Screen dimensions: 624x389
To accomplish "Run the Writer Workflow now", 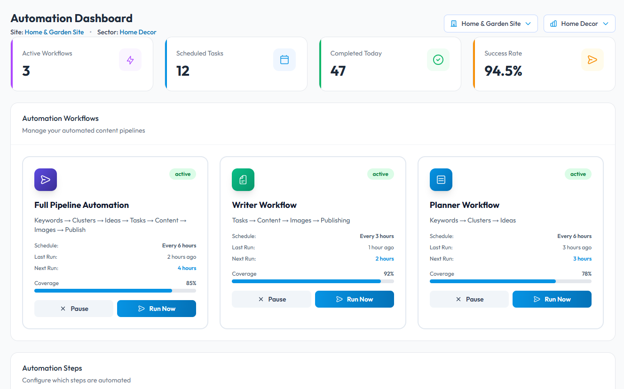I will (354, 299).
